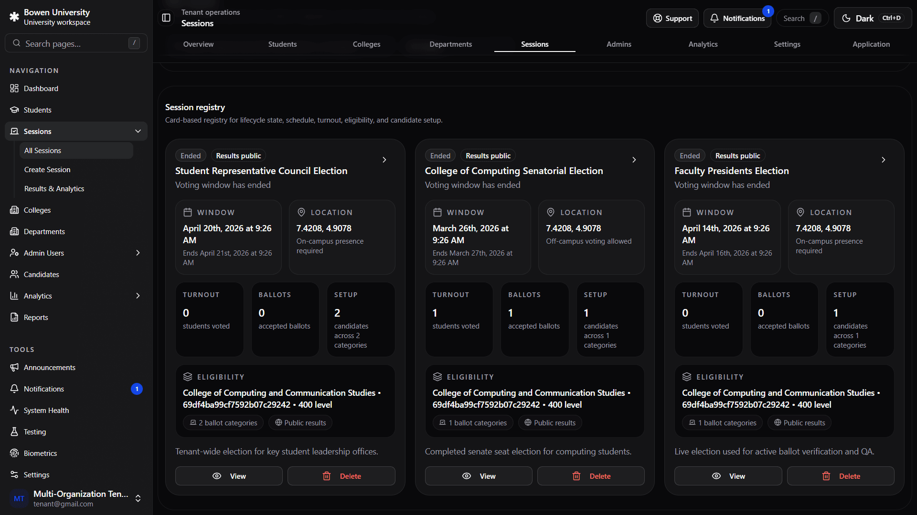
Task: Open Notifications bell in top bar
Action: coord(737,18)
